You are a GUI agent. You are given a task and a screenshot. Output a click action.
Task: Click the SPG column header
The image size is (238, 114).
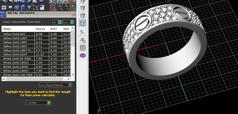66,29
